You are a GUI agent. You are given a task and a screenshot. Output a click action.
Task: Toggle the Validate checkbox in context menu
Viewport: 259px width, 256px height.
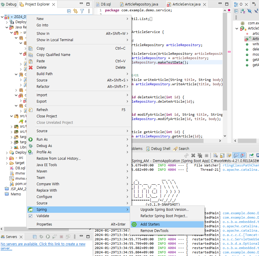point(30,216)
